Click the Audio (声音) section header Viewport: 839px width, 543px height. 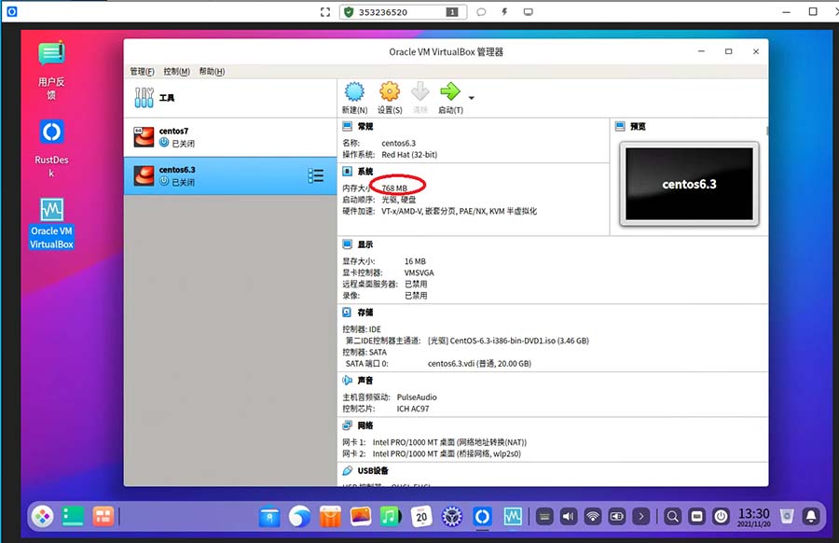[x=365, y=381]
